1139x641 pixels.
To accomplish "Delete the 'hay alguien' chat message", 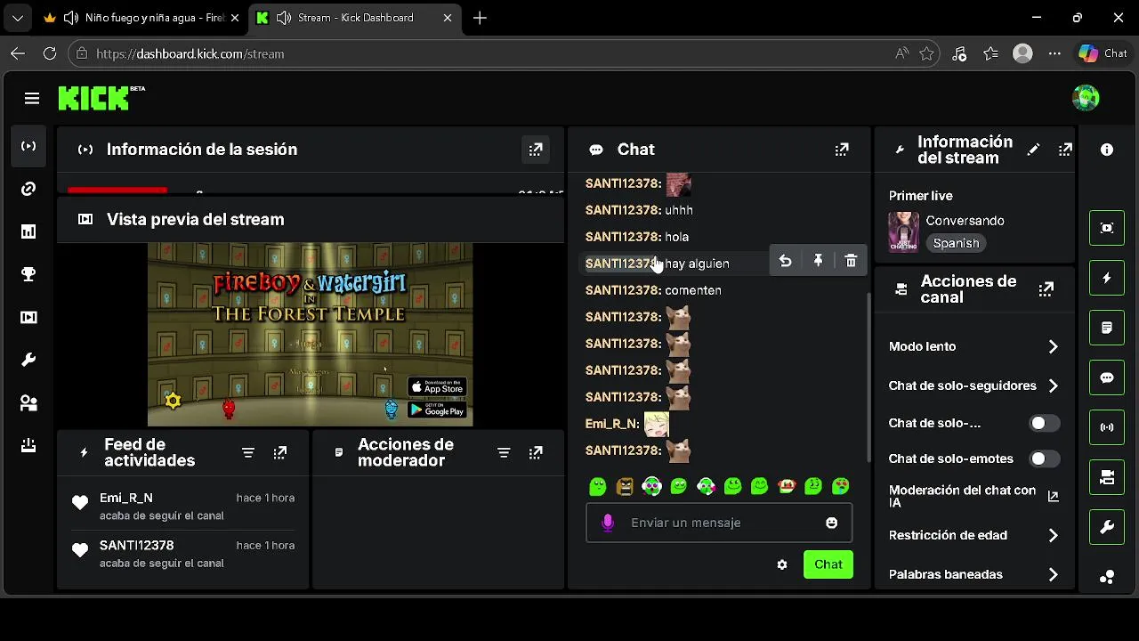I will tap(851, 261).
